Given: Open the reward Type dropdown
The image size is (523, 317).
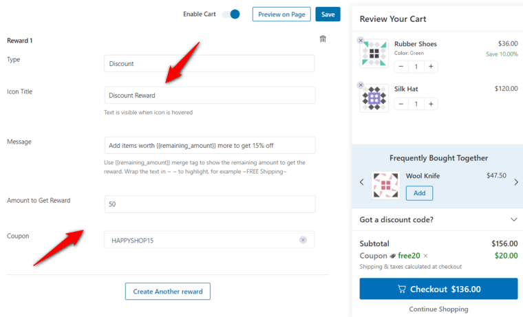Looking at the screenshot, I should [x=209, y=64].
